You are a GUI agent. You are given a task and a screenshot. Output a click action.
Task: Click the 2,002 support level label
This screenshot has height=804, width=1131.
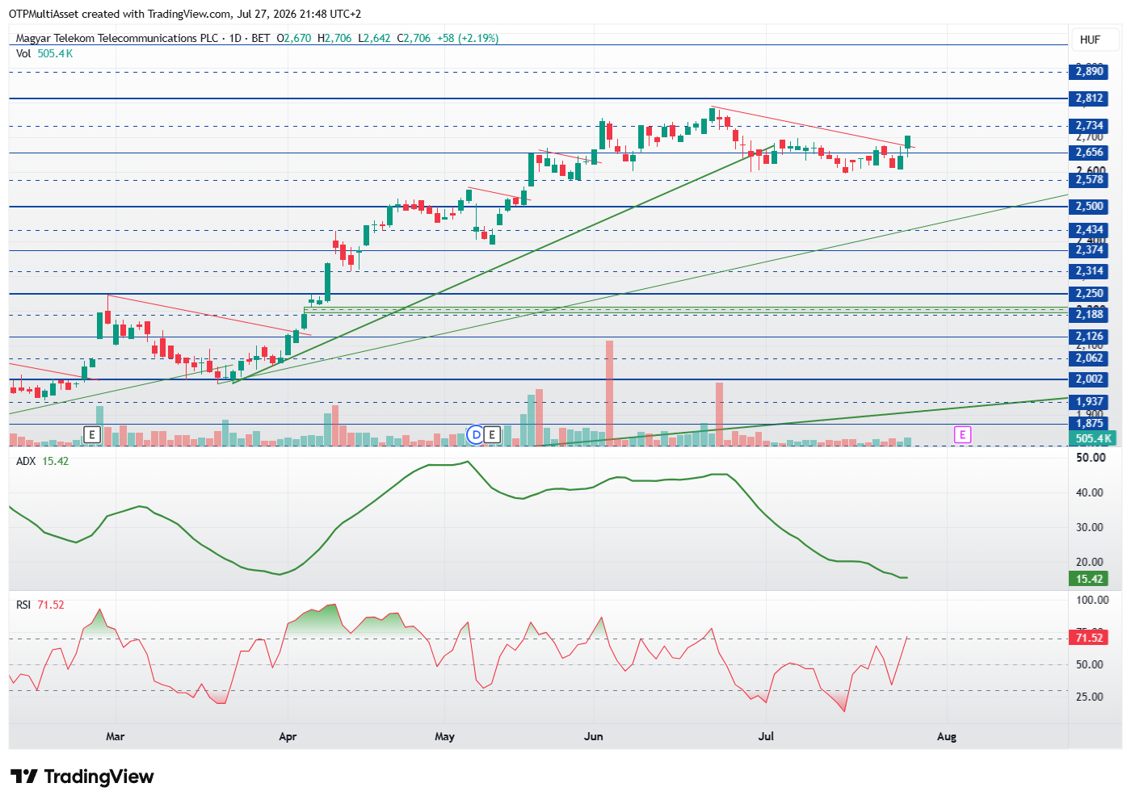point(1088,379)
